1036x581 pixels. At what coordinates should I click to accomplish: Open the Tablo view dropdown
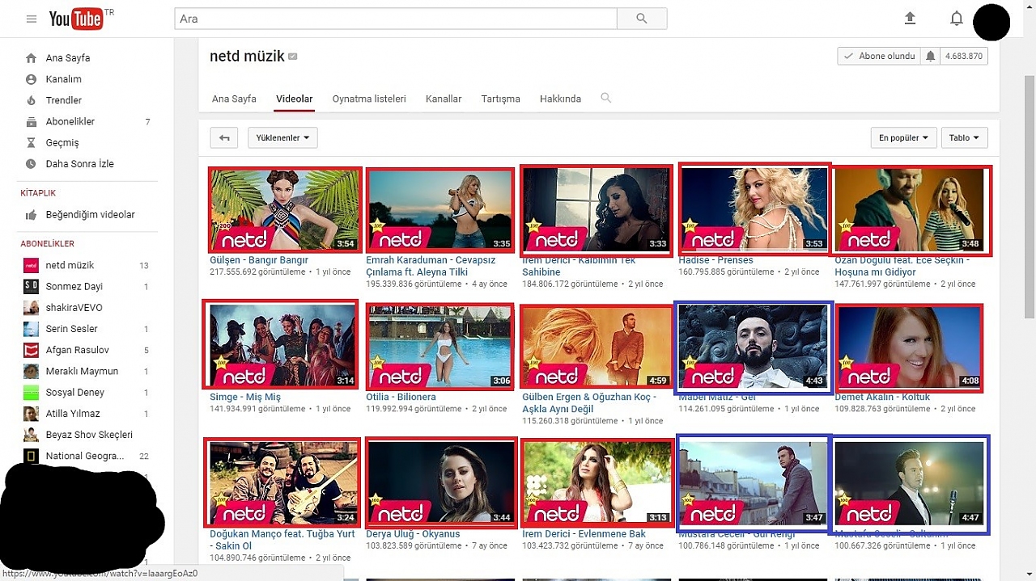pyautogui.click(x=964, y=138)
